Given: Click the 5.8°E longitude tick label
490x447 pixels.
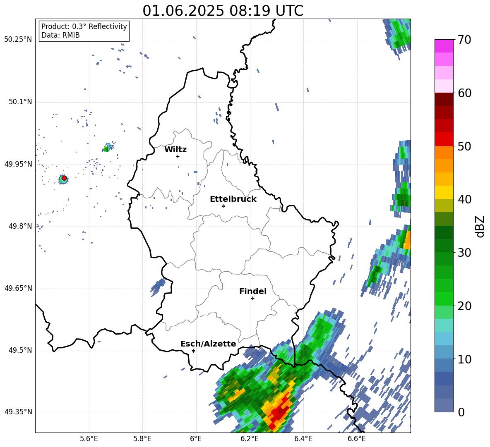Looking at the screenshot, I should (142, 439).
